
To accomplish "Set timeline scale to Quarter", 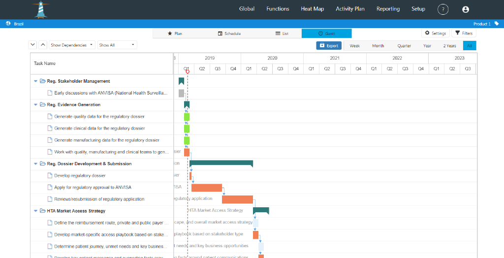I will (x=404, y=46).
